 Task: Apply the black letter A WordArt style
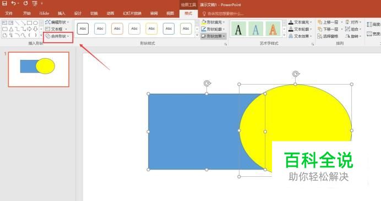click(238, 29)
